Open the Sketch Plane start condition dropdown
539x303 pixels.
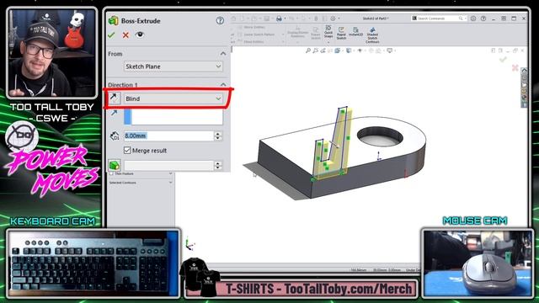click(x=173, y=66)
